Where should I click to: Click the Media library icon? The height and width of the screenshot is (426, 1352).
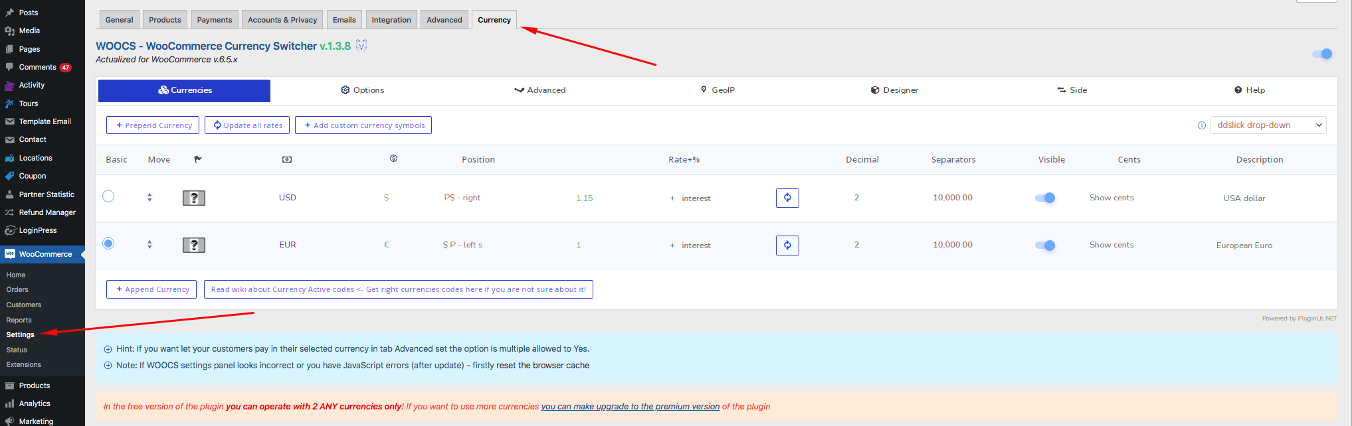(x=9, y=31)
